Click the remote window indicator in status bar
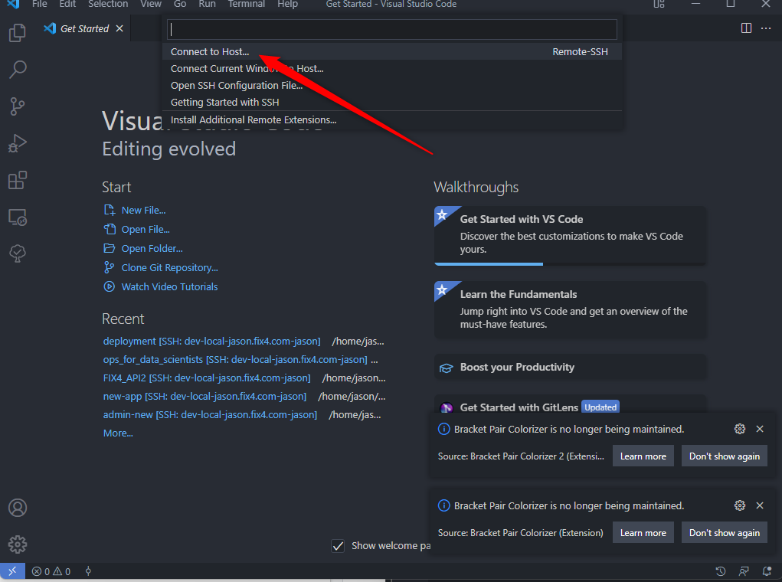 click(x=12, y=571)
